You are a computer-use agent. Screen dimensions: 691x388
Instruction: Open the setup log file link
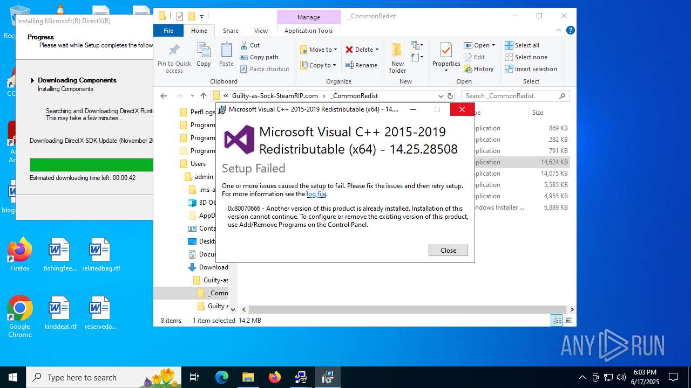click(x=316, y=194)
